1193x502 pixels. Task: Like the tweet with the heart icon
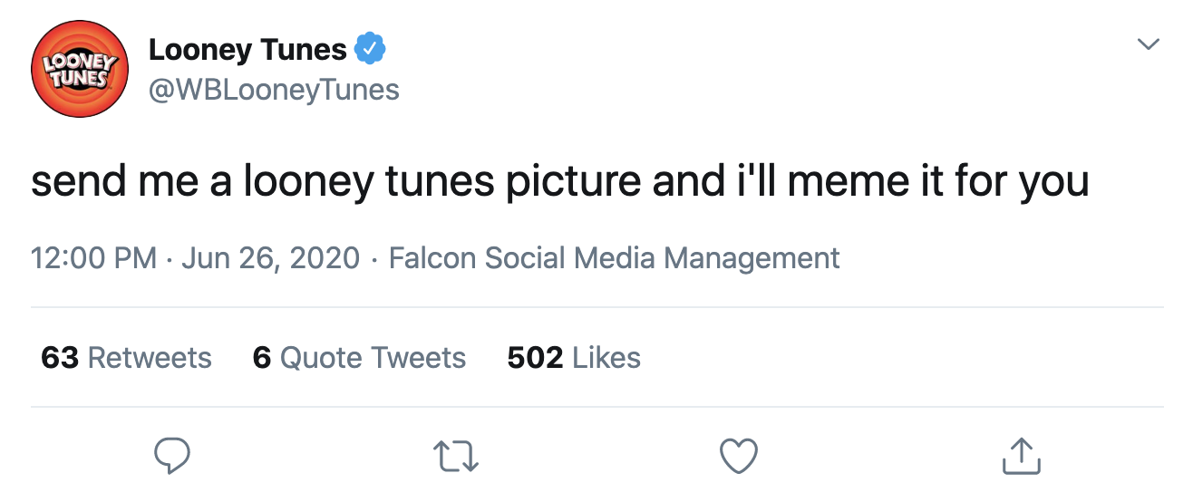(x=738, y=456)
